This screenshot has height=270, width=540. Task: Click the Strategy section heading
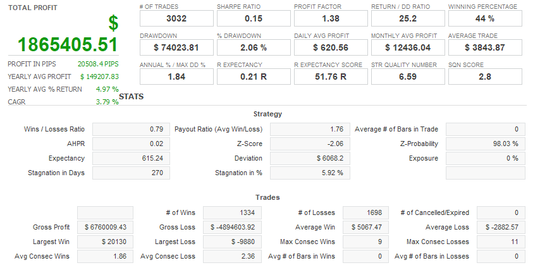click(x=267, y=114)
